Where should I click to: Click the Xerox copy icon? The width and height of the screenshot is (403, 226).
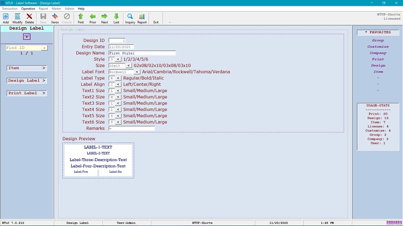point(55,17)
